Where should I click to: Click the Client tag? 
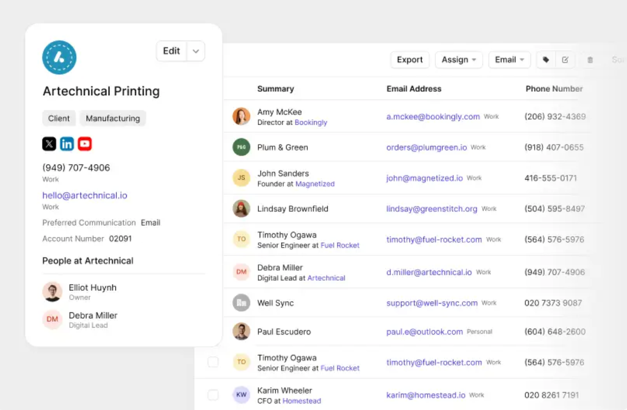coord(59,118)
